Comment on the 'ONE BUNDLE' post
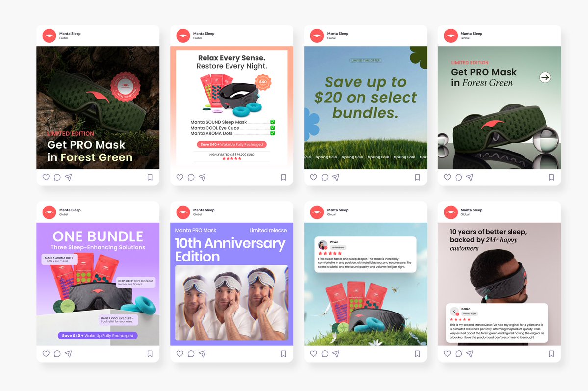The image size is (588, 391). click(57, 354)
